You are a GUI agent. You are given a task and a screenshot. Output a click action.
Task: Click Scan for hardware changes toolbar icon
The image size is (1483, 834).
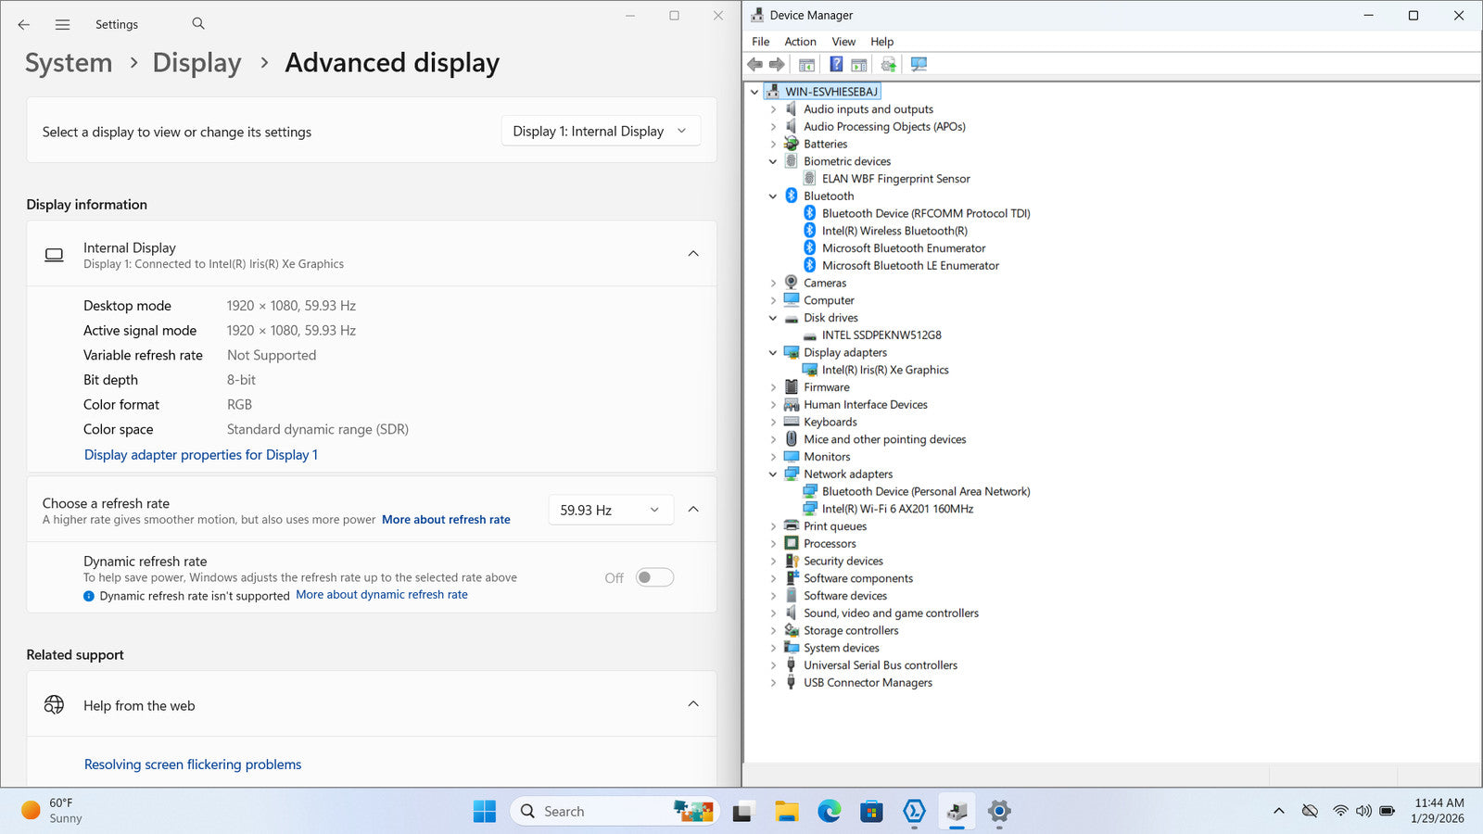click(919, 64)
